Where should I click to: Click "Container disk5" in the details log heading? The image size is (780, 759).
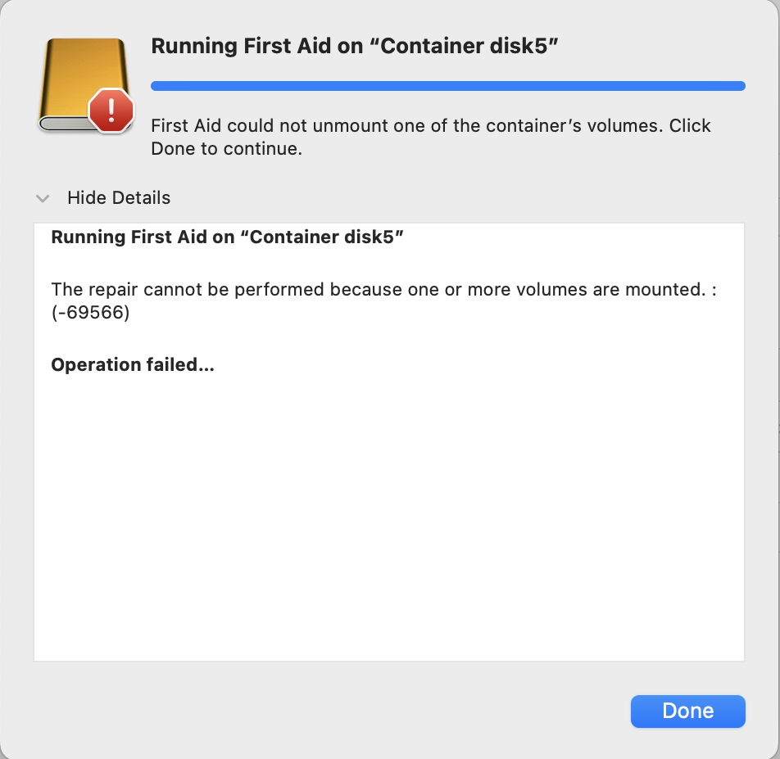pos(327,237)
